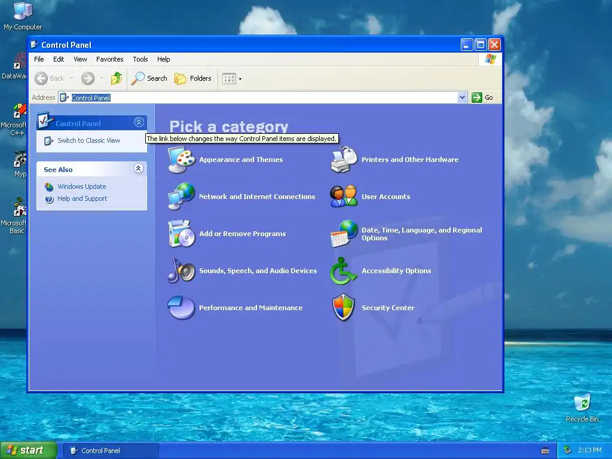
Task: Select the Microsoft Basic desktop shortcut
Action: 14,216
